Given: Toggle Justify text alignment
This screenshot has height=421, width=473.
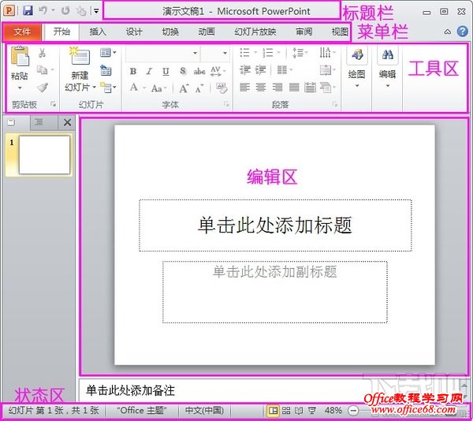Looking at the screenshot, I should pyautogui.click(x=294, y=88).
